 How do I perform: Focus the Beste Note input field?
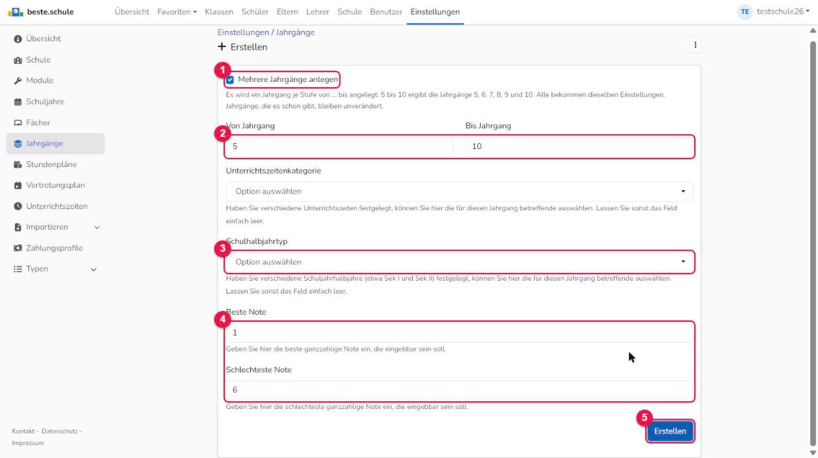click(x=459, y=333)
